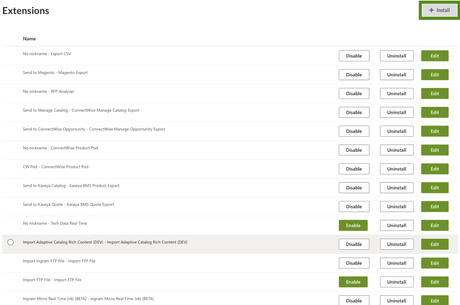The image size is (460, 305).
Task: Enable the Tech Data Real Time extension
Action: (353, 225)
